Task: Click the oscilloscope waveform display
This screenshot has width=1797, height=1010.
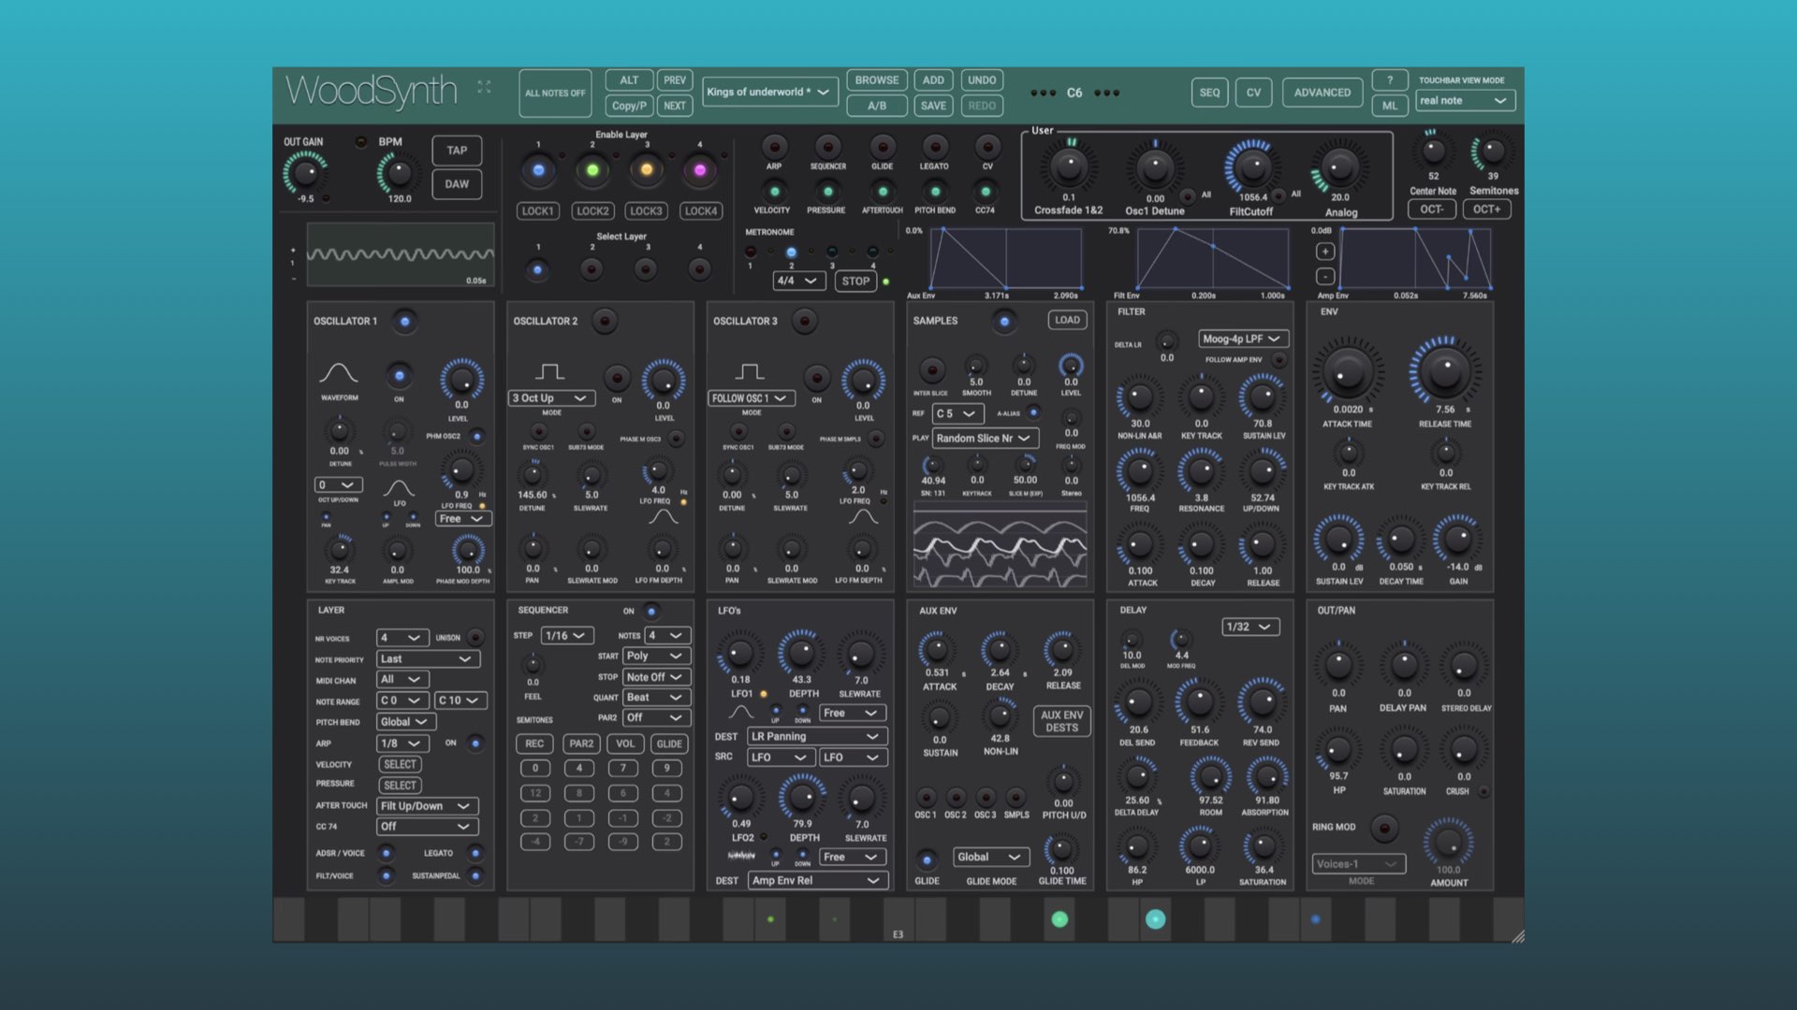Action: tap(401, 254)
